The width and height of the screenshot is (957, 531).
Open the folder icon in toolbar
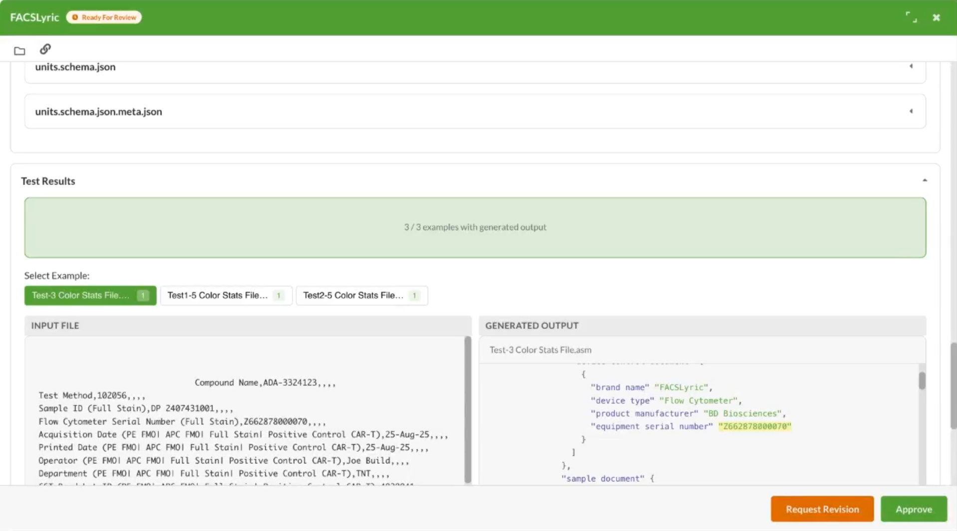pyautogui.click(x=19, y=50)
